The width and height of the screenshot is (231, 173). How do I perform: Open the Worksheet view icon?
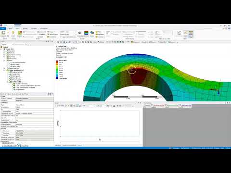point(179,33)
